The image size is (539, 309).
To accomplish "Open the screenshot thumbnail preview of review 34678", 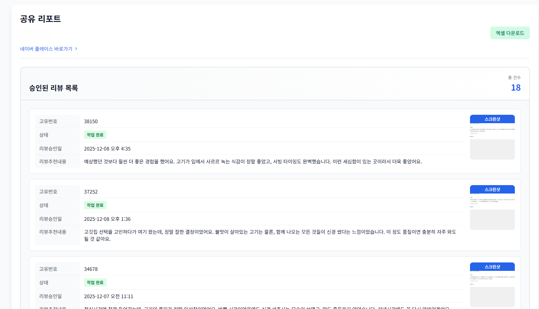I will pyautogui.click(x=492, y=288).
